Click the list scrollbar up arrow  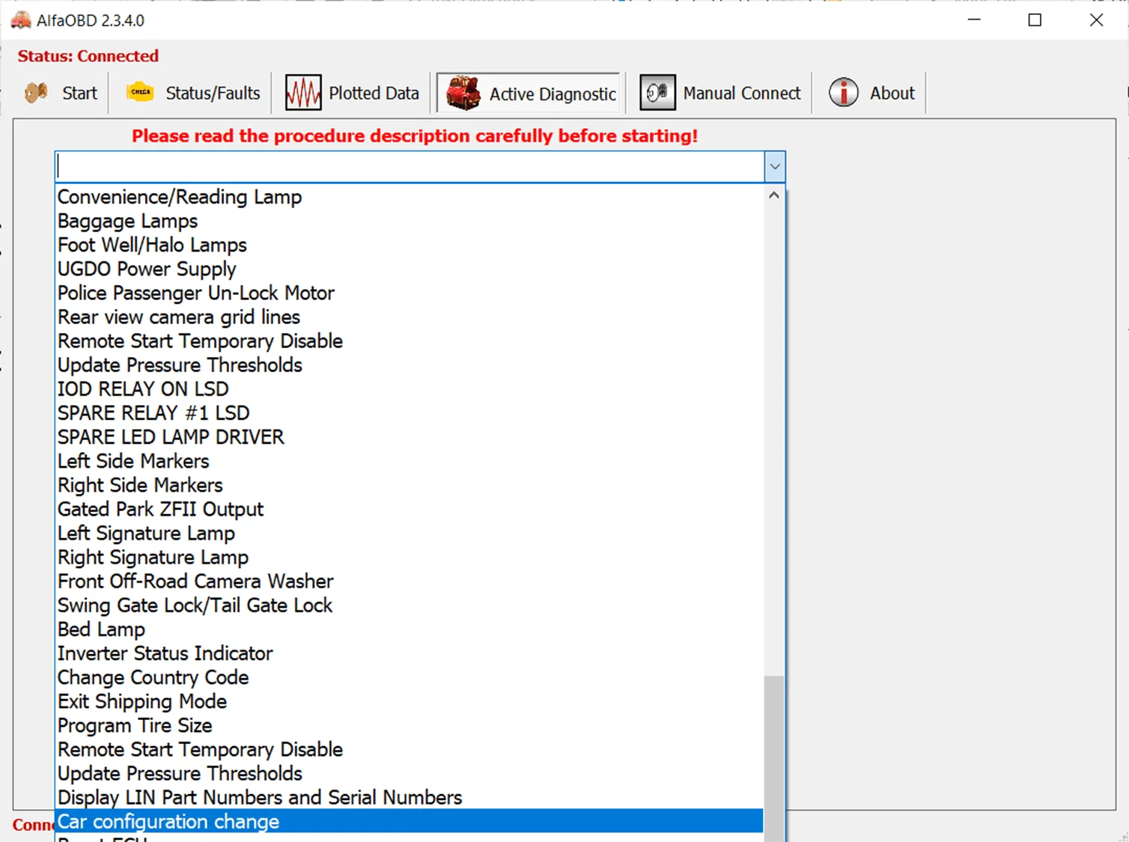774,195
